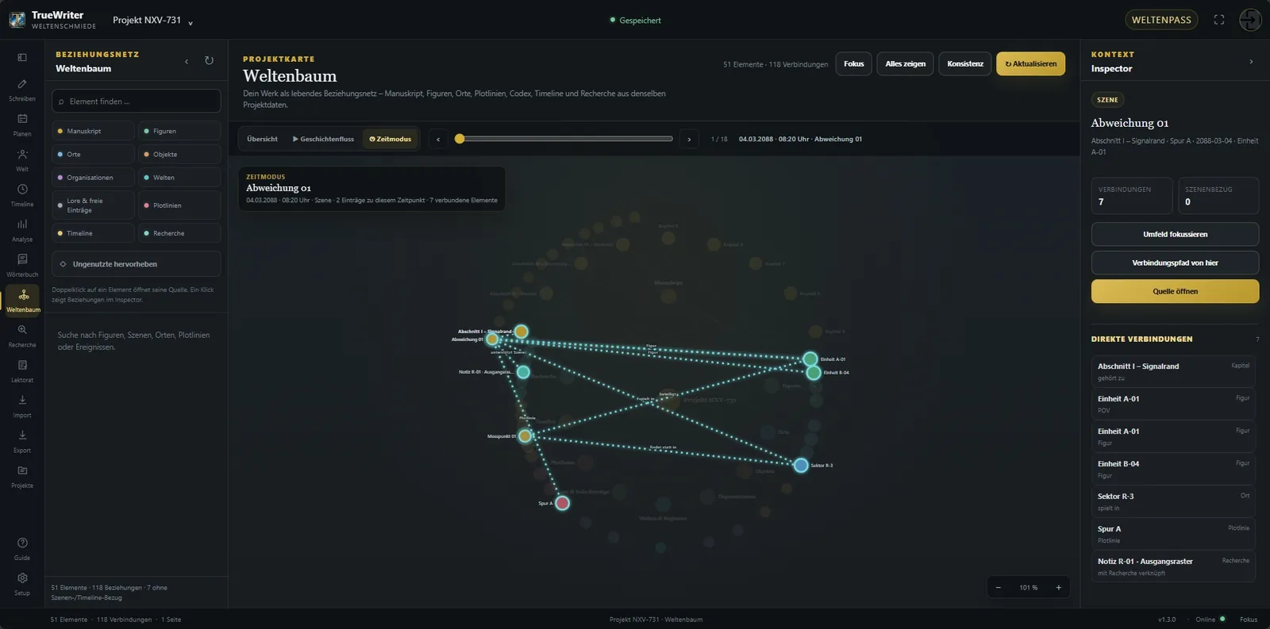Click Alles zeigen button
This screenshot has height=629, width=1270.
click(x=906, y=63)
